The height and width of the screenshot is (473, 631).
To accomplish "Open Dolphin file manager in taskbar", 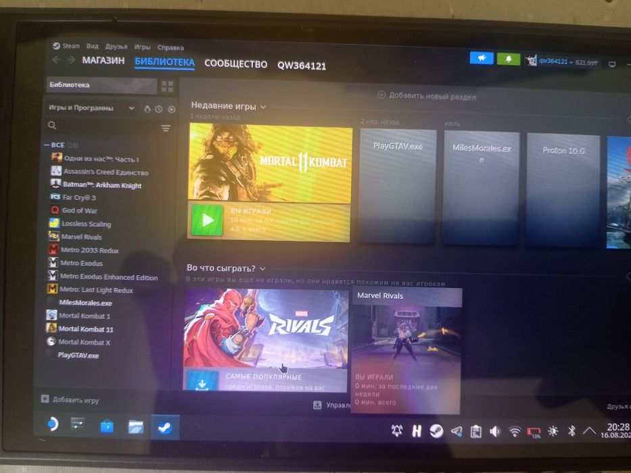I will point(136,426).
